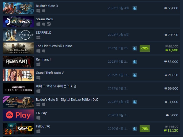Screen dimensions: 183x137
Task: Click the ₩ 5,000 price for EA Play
Action: pyautogui.click(x=172, y=115)
